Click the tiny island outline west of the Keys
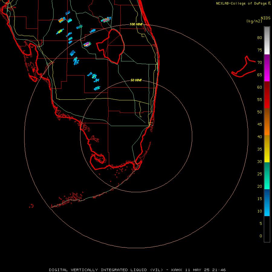 31,206
